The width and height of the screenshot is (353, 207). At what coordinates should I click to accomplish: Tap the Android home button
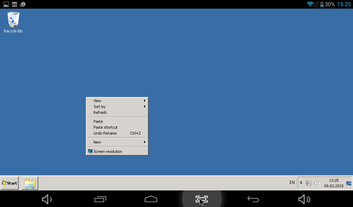pos(151,199)
